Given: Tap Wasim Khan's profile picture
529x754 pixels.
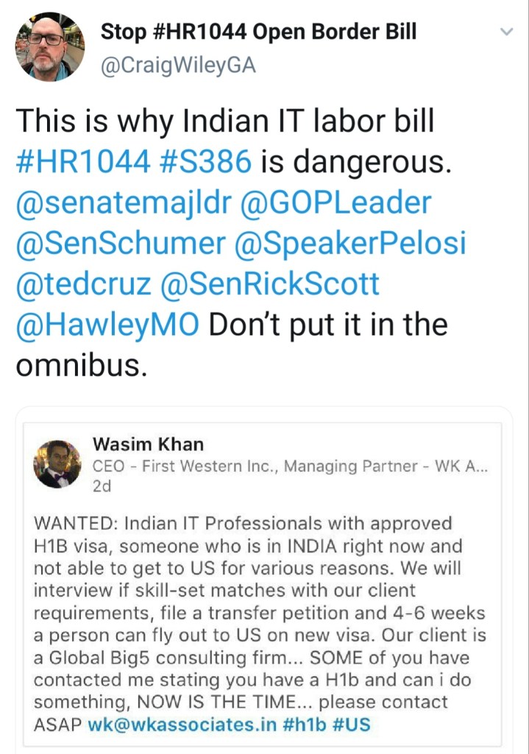Looking at the screenshot, I should [57, 464].
